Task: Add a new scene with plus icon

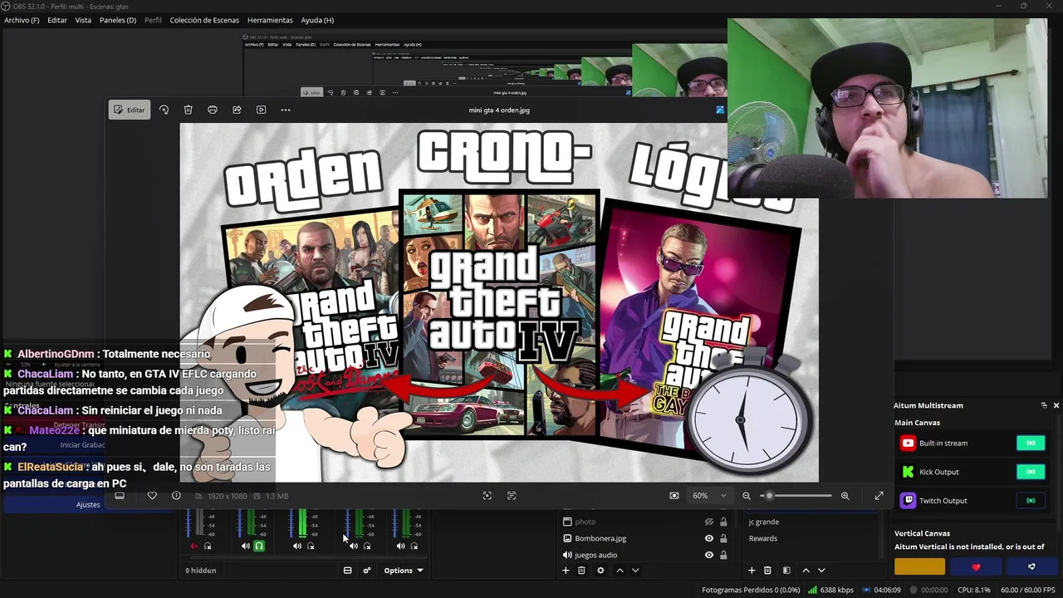Action: [x=752, y=571]
